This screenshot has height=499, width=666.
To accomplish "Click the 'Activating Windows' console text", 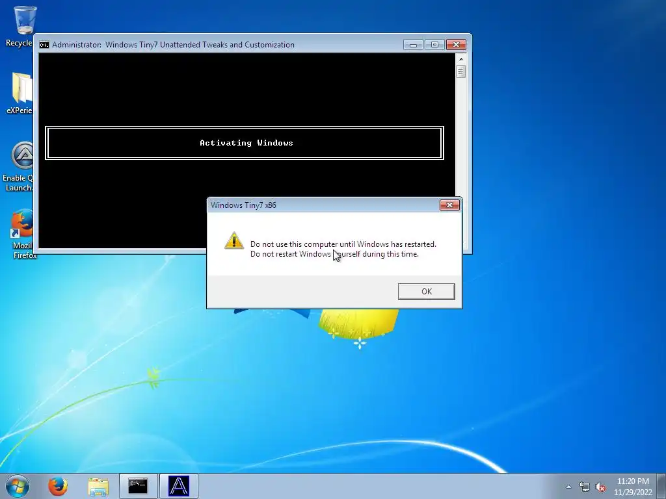I will point(246,143).
